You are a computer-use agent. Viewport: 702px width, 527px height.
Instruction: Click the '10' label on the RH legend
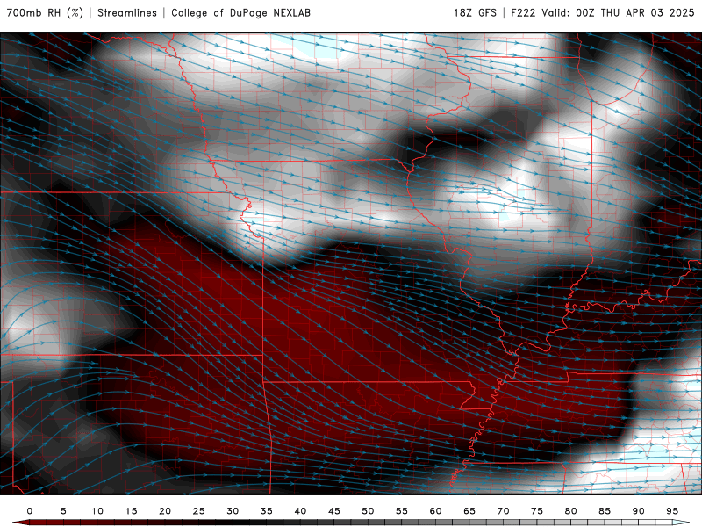pyautogui.click(x=97, y=511)
